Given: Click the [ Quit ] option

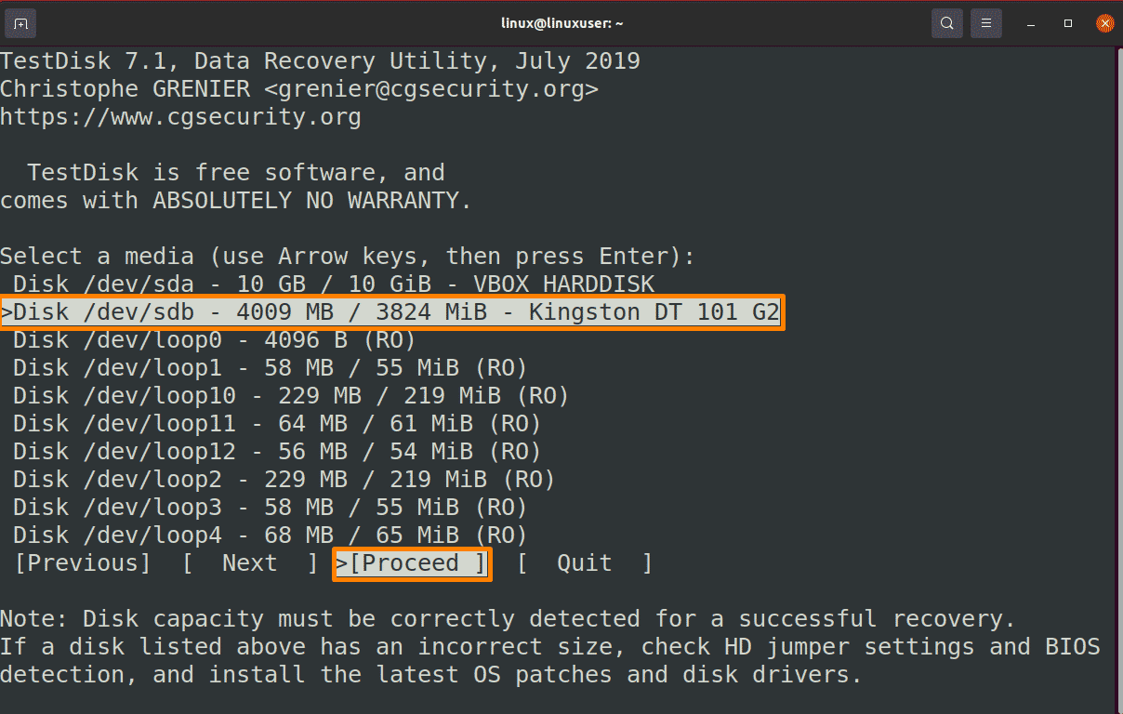Looking at the screenshot, I should [x=585, y=563].
